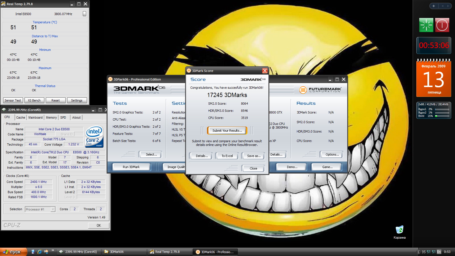
Task: Open Settings in Real Temp
Action: [x=77, y=100]
